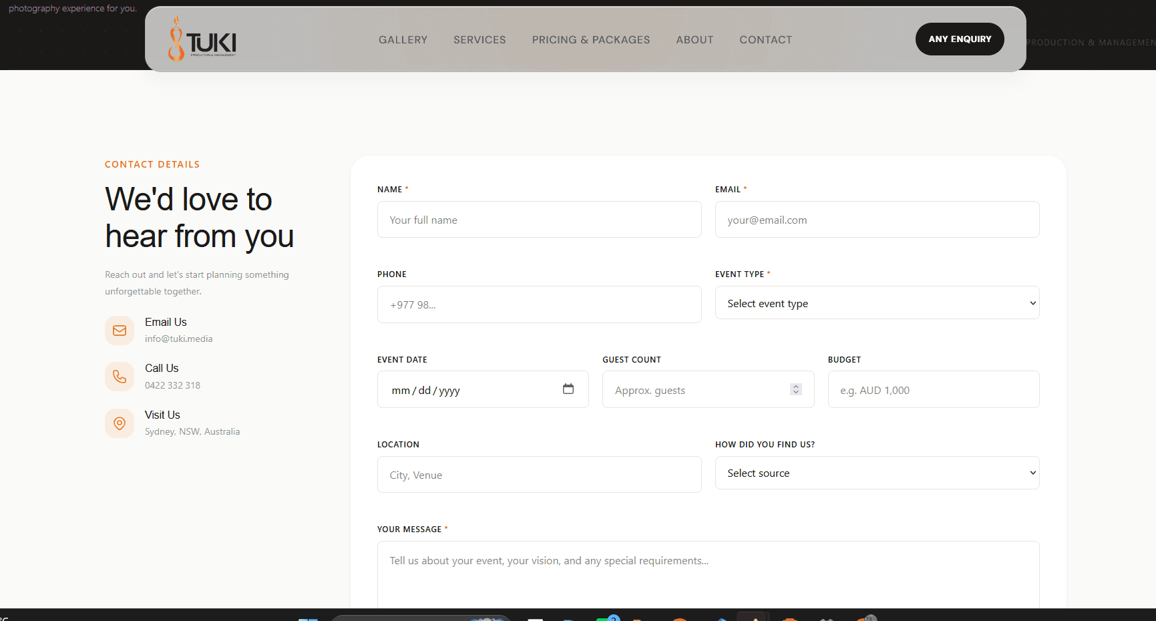Click the Approx. guests count field
This screenshot has width=1156, height=621.
[x=708, y=390]
